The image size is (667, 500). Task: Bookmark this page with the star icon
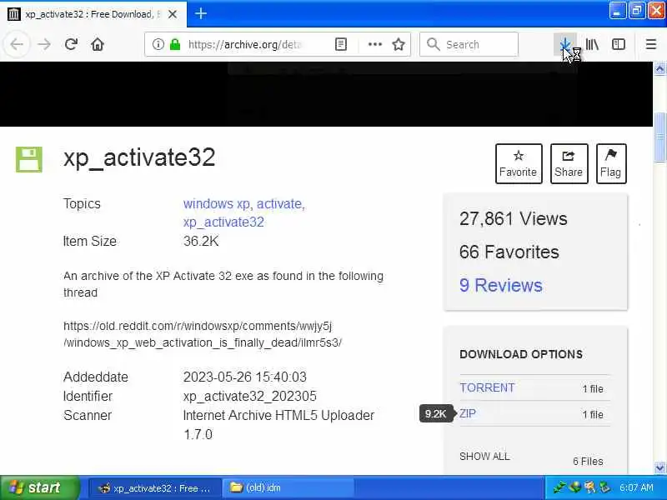[399, 44]
